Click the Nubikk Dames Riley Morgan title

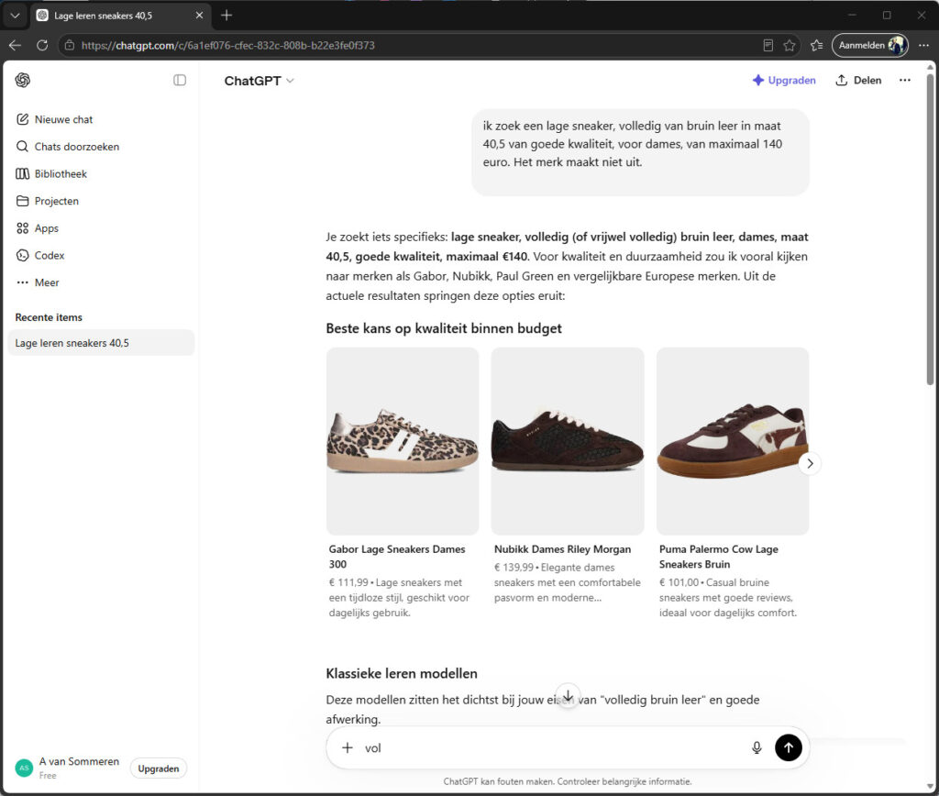click(x=562, y=549)
